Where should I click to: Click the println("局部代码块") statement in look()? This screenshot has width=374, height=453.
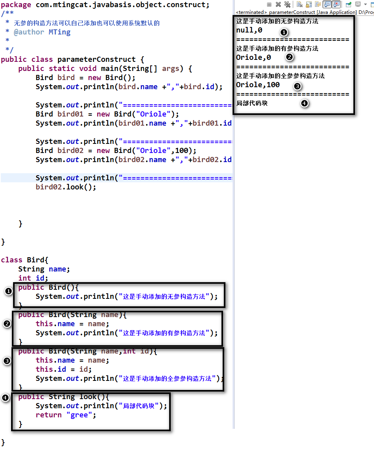[101, 406]
